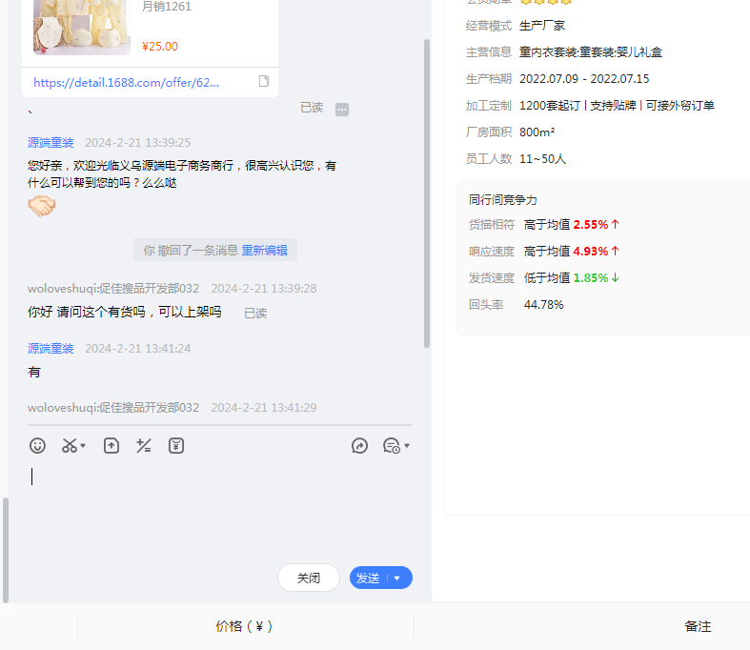
Task: Click the scissors screenshot icon
Action: [x=69, y=445]
